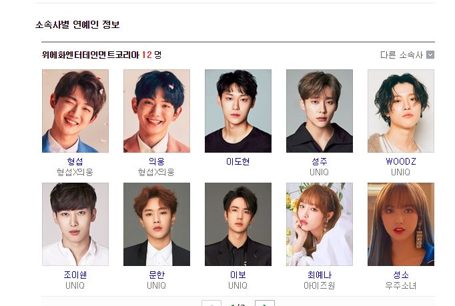Viewport: 455px width, 306px height.
Task: Open the WOODZ name link
Action: [x=401, y=161]
